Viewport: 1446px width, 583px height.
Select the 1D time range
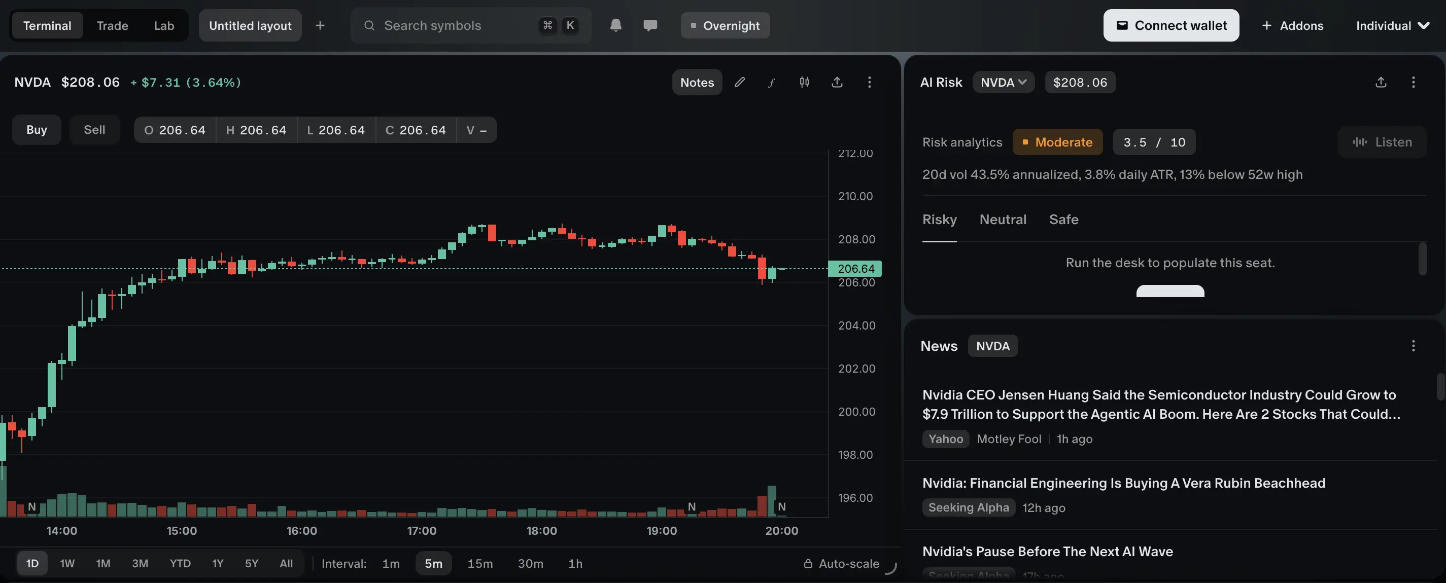pyautogui.click(x=32, y=563)
